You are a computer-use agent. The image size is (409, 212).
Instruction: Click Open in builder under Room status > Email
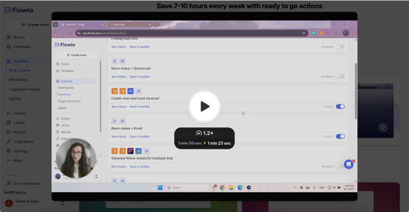(x=140, y=136)
